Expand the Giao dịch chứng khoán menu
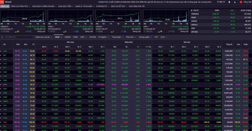 pos(44,6)
